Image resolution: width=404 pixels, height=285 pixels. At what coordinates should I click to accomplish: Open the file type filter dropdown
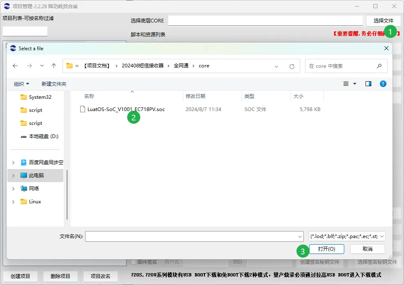click(x=347, y=236)
